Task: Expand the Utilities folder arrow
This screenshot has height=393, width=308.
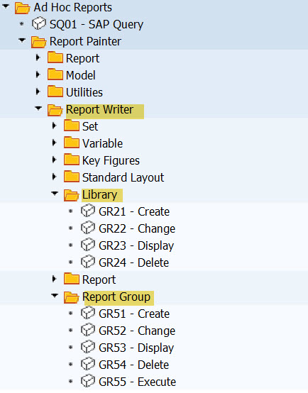Action: (x=38, y=92)
